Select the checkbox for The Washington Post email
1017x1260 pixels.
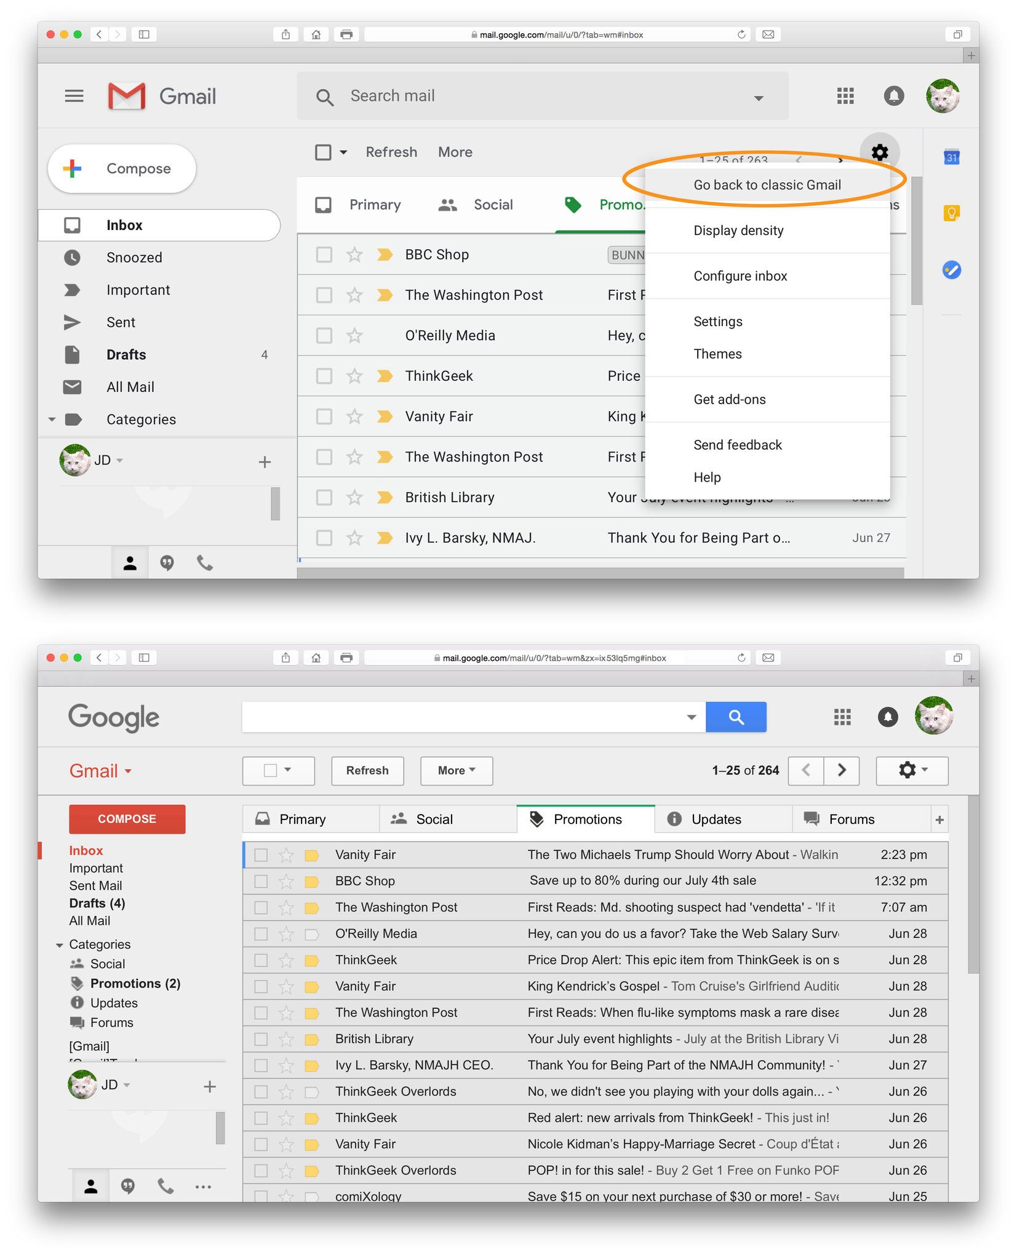tap(324, 295)
